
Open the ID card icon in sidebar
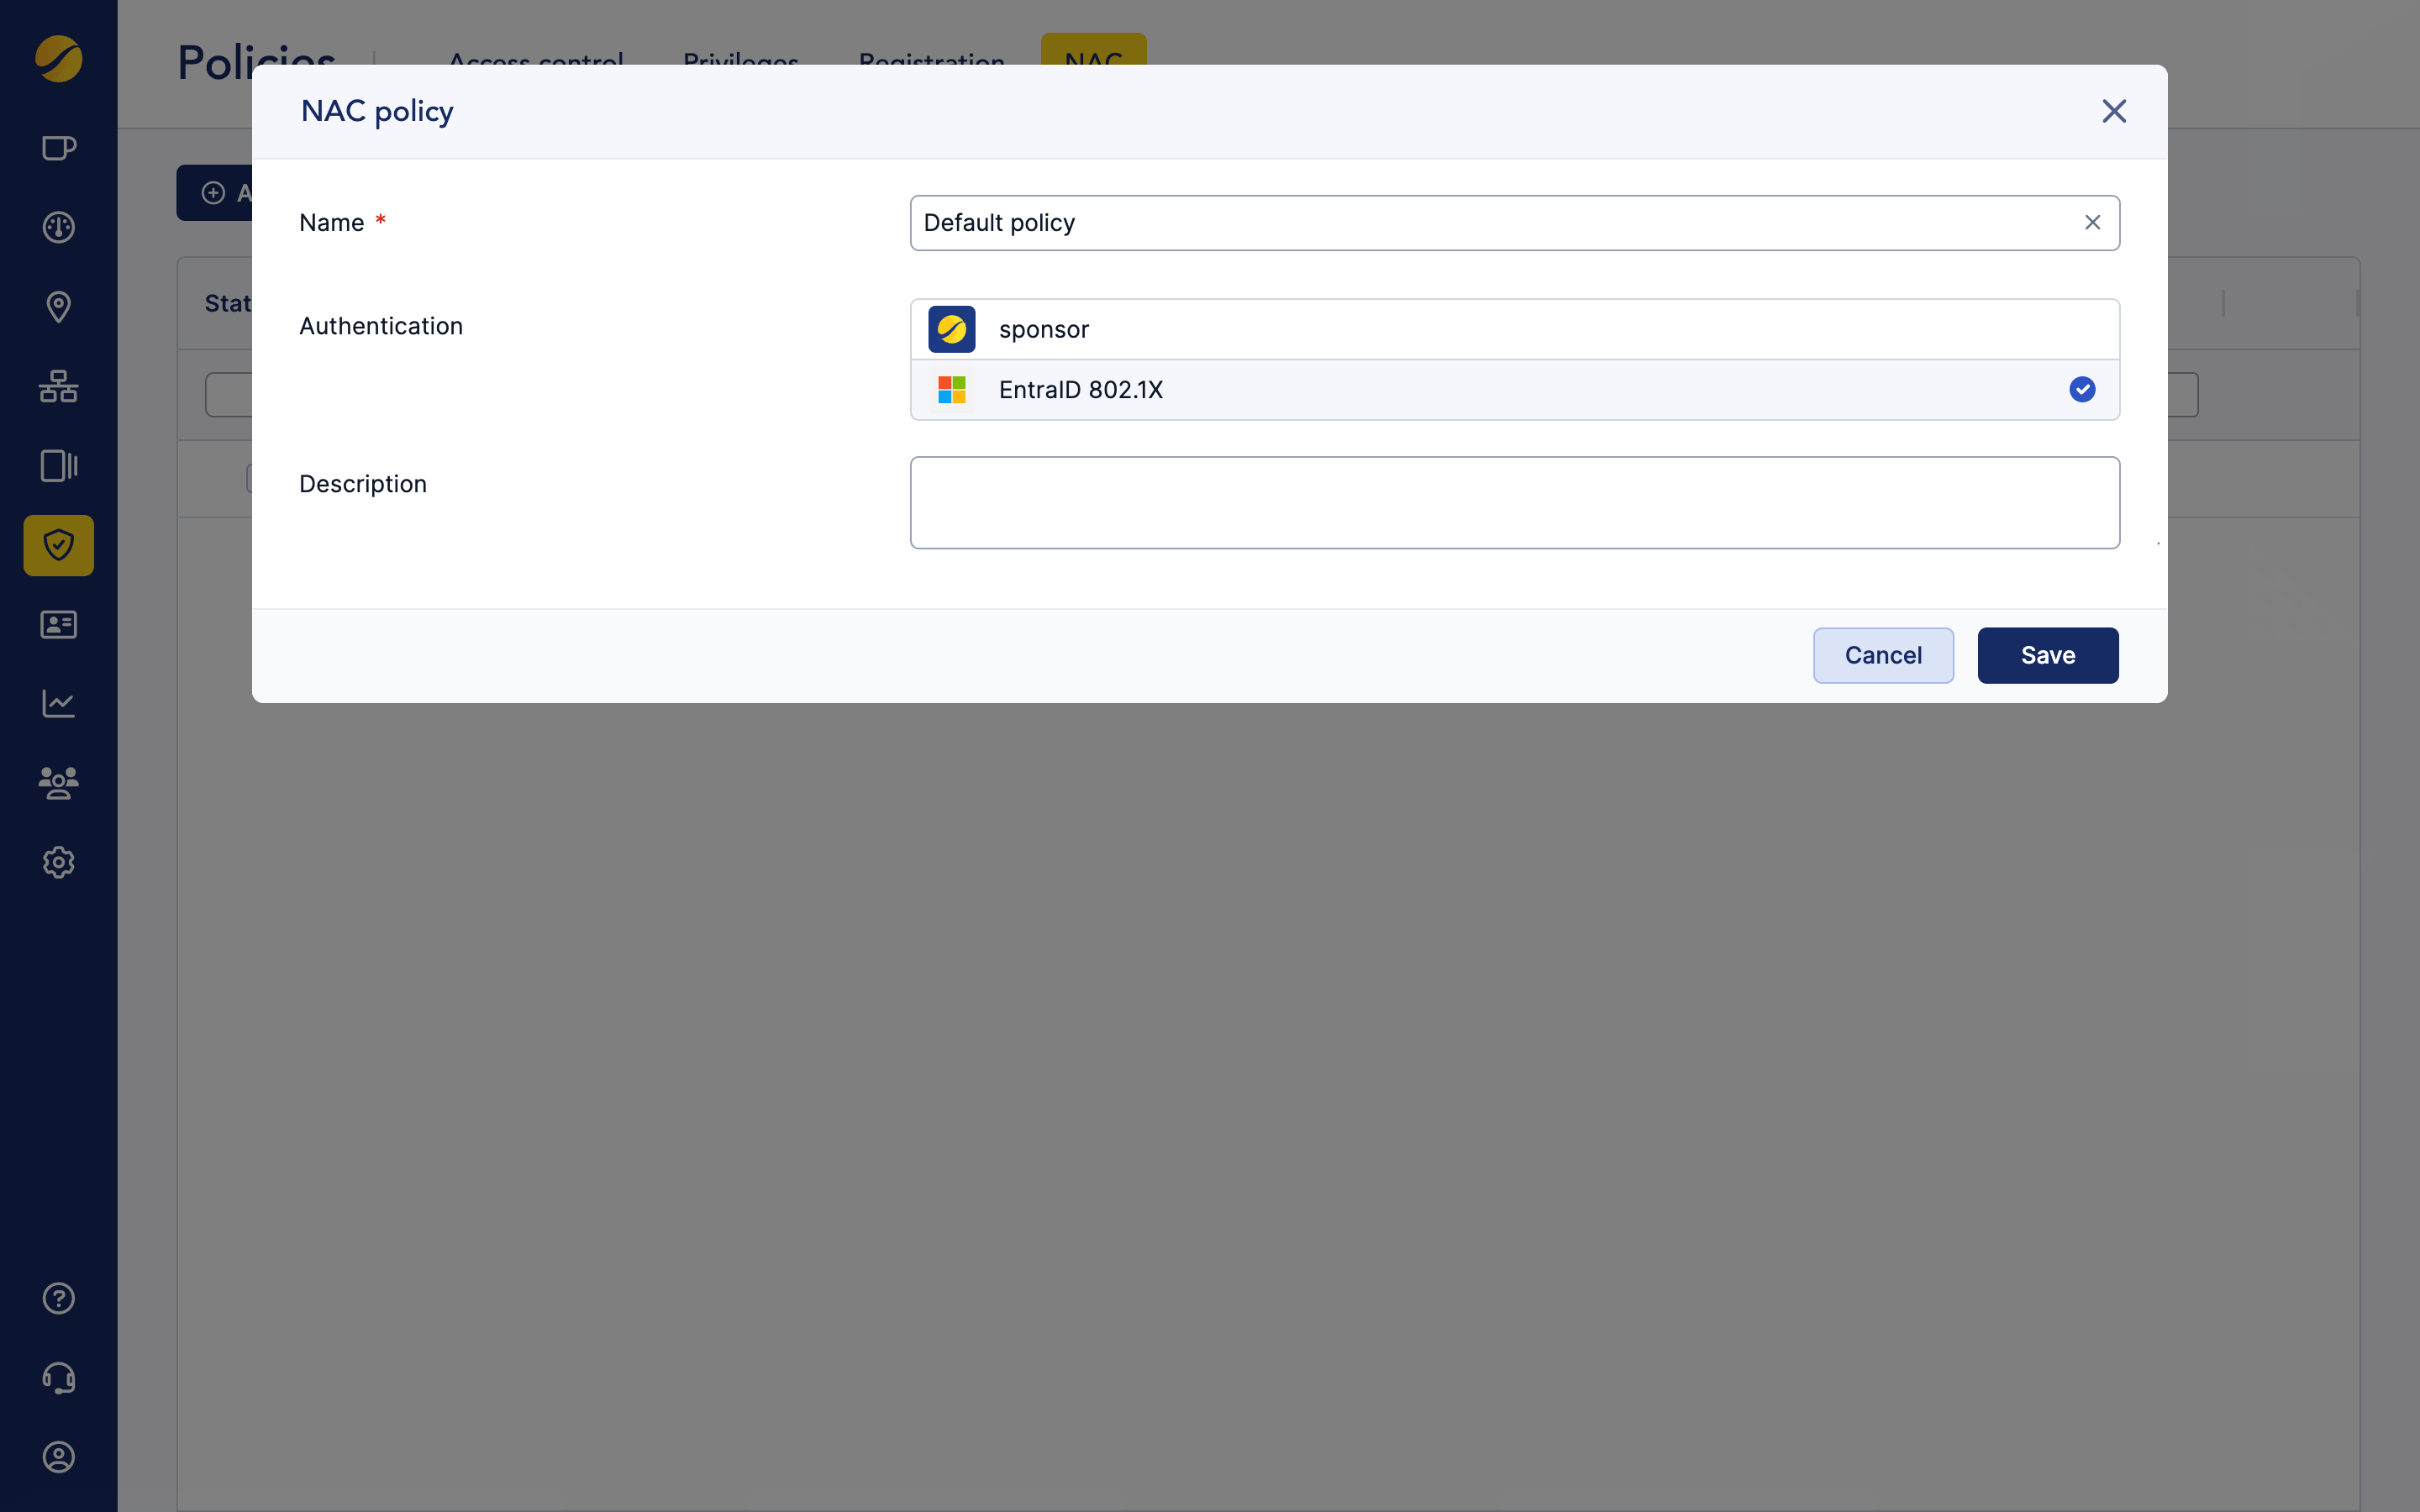58,625
